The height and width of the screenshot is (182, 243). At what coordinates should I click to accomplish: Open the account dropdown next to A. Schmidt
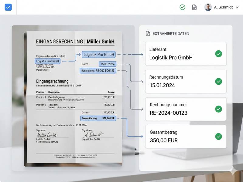pyautogui.click(x=238, y=7)
